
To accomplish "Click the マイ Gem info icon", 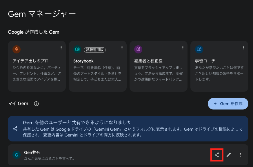I will click(36, 104).
